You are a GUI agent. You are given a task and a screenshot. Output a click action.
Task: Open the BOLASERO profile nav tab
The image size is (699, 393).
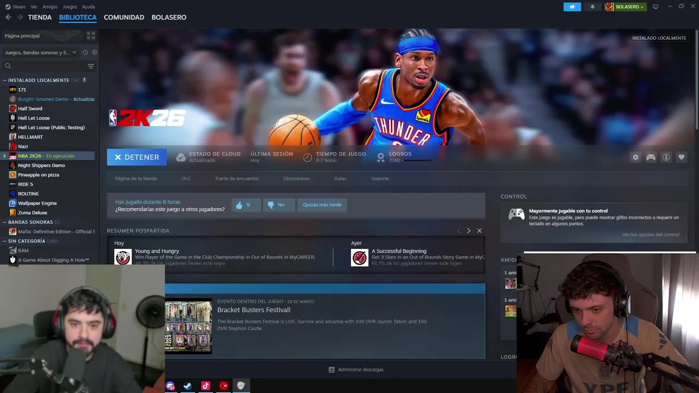[x=169, y=17]
